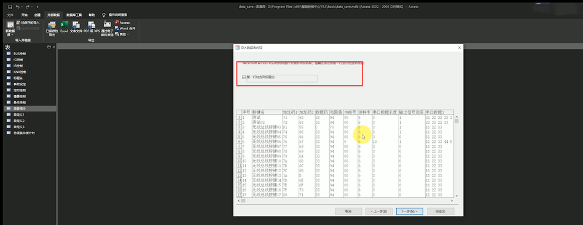Select the 外部数据 ribbon tab
This screenshot has width=583, height=225.
53,15
